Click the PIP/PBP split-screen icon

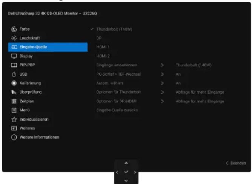tap(14, 65)
